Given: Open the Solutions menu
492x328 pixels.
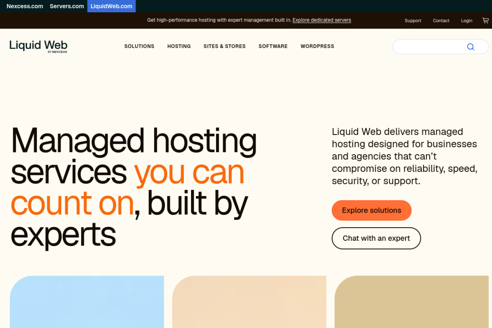Looking at the screenshot, I should (139, 46).
